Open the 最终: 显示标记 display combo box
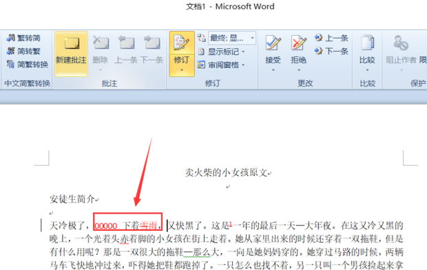427x270 pixels. click(x=232, y=38)
